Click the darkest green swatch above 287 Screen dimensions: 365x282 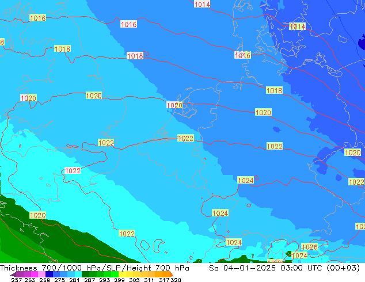pyautogui.click(x=85, y=275)
